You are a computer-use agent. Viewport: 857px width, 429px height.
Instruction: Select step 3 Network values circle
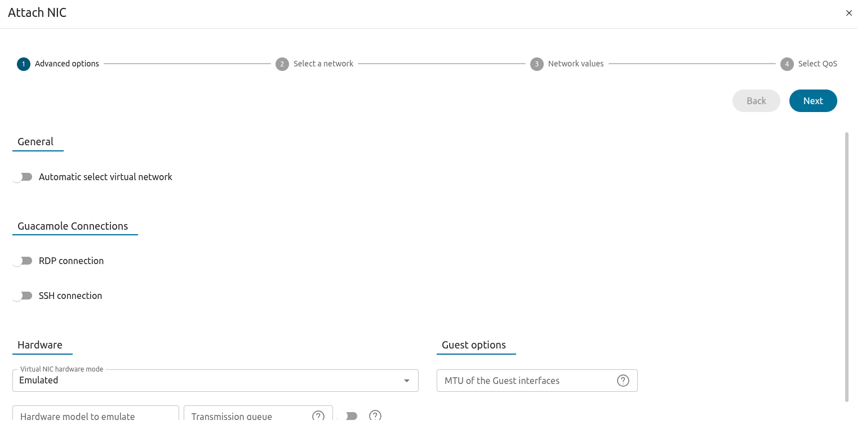click(536, 64)
